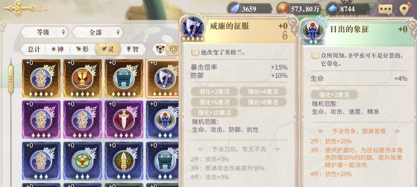Switch to the 神 tab
The image size is (417, 187).
(x=57, y=49)
